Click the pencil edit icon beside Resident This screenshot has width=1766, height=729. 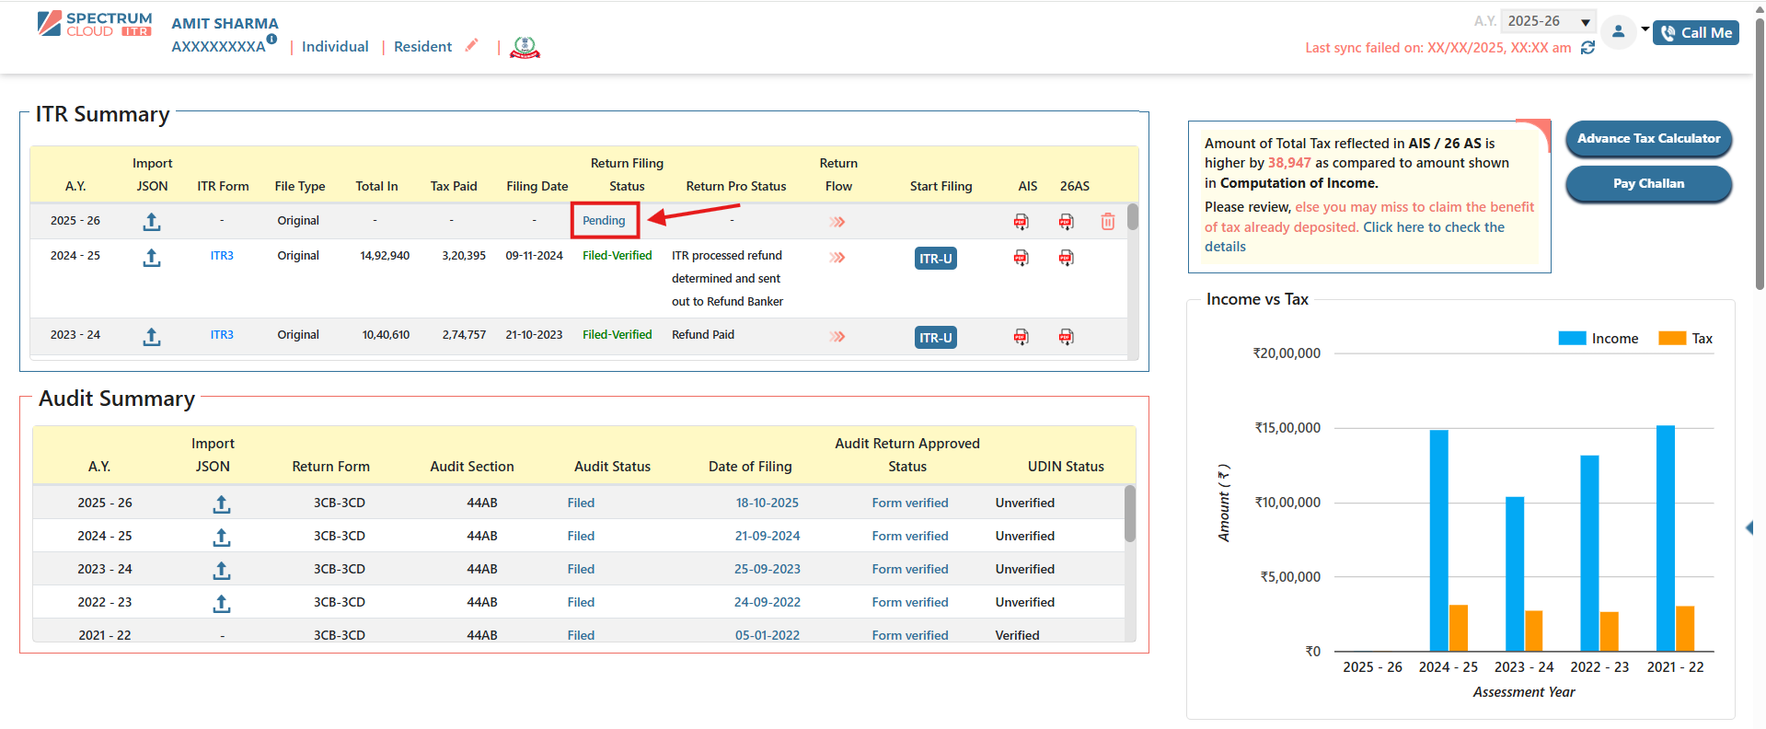472,45
